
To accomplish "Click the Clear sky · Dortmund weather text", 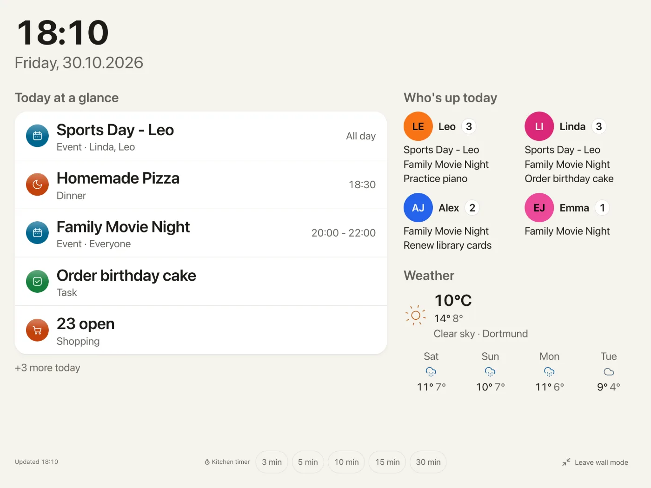I will point(481,334).
